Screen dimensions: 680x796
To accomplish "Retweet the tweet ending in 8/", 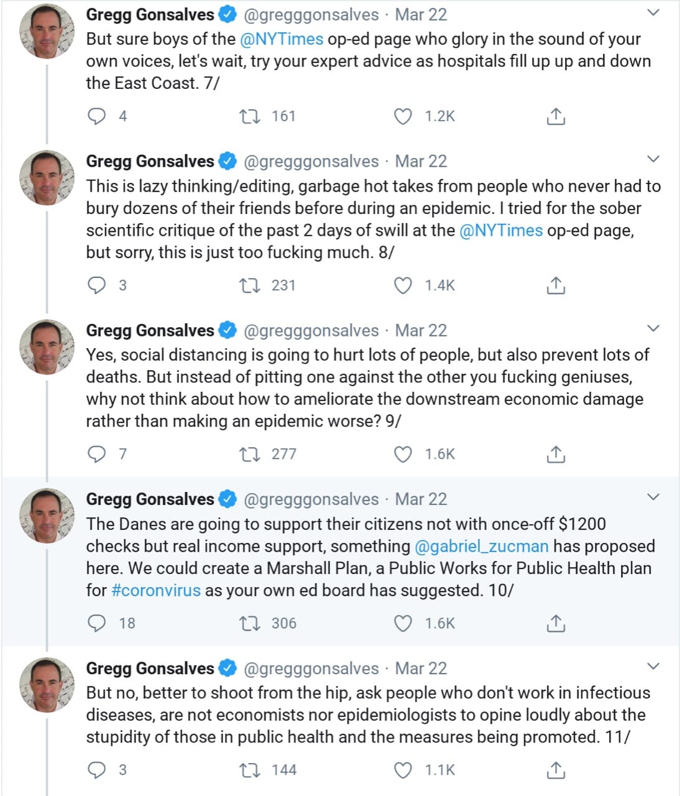I will tap(250, 285).
